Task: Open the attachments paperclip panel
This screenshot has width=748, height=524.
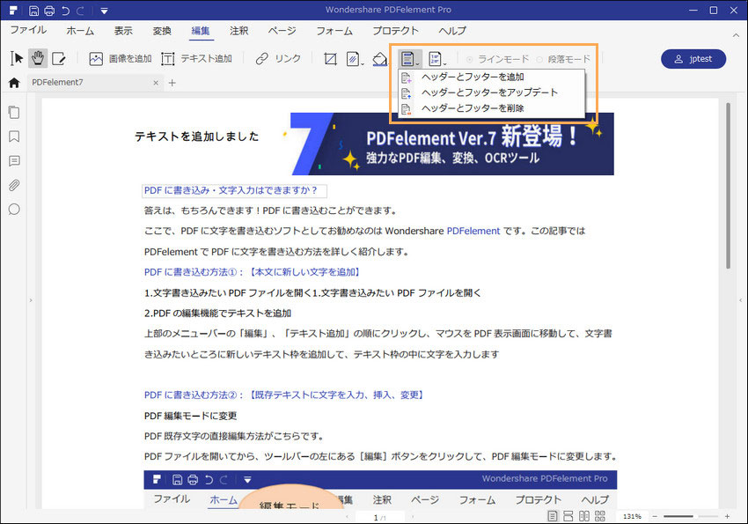Action: [14, 185]
